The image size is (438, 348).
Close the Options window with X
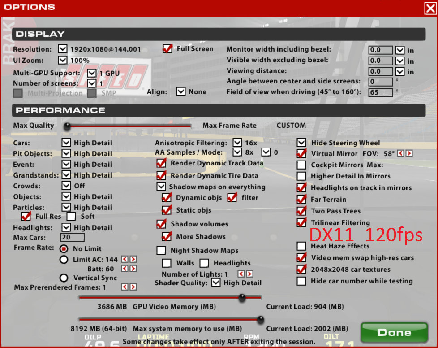(x=430, y=8)
